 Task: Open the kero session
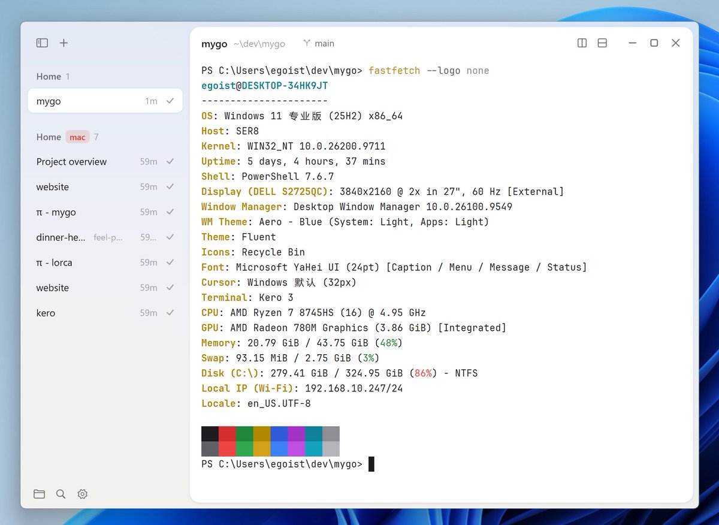[x=105, y=313]
